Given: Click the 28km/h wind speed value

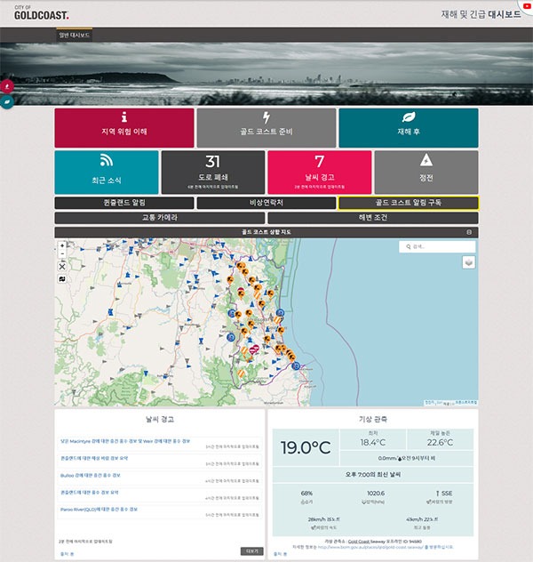Looking at the screenshot, I should pos(323,519).
